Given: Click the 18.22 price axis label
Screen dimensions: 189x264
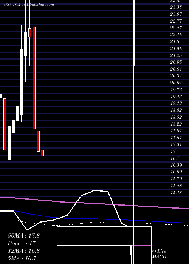Looking at the screenshot, I should click(x=176, y=124).
